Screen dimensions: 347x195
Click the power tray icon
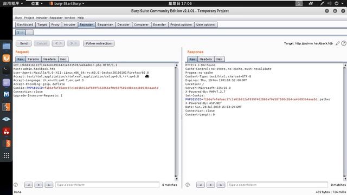click(336, 3)
